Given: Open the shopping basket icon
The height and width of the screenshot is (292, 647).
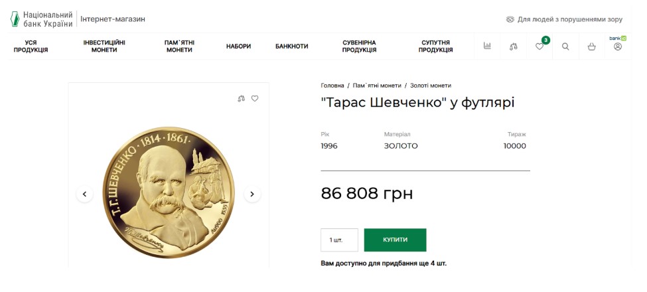Looking at the screenshot, I should [x=592, y=46].
